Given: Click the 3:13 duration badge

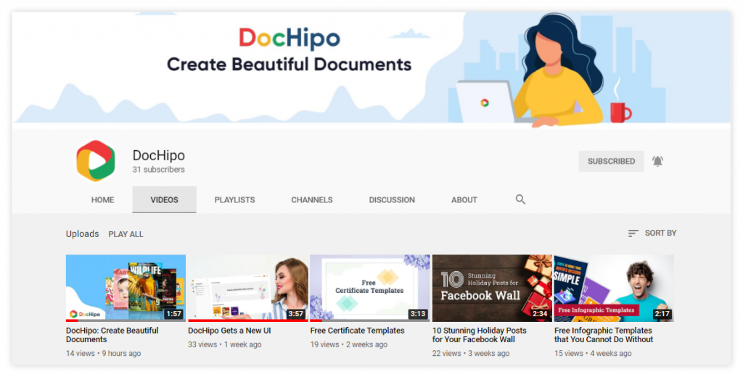Looking at the screenshot, I should coord(418,313).
